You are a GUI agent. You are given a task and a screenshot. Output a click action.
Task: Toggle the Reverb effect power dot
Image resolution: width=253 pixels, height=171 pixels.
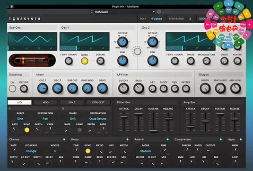pos(167,139)
